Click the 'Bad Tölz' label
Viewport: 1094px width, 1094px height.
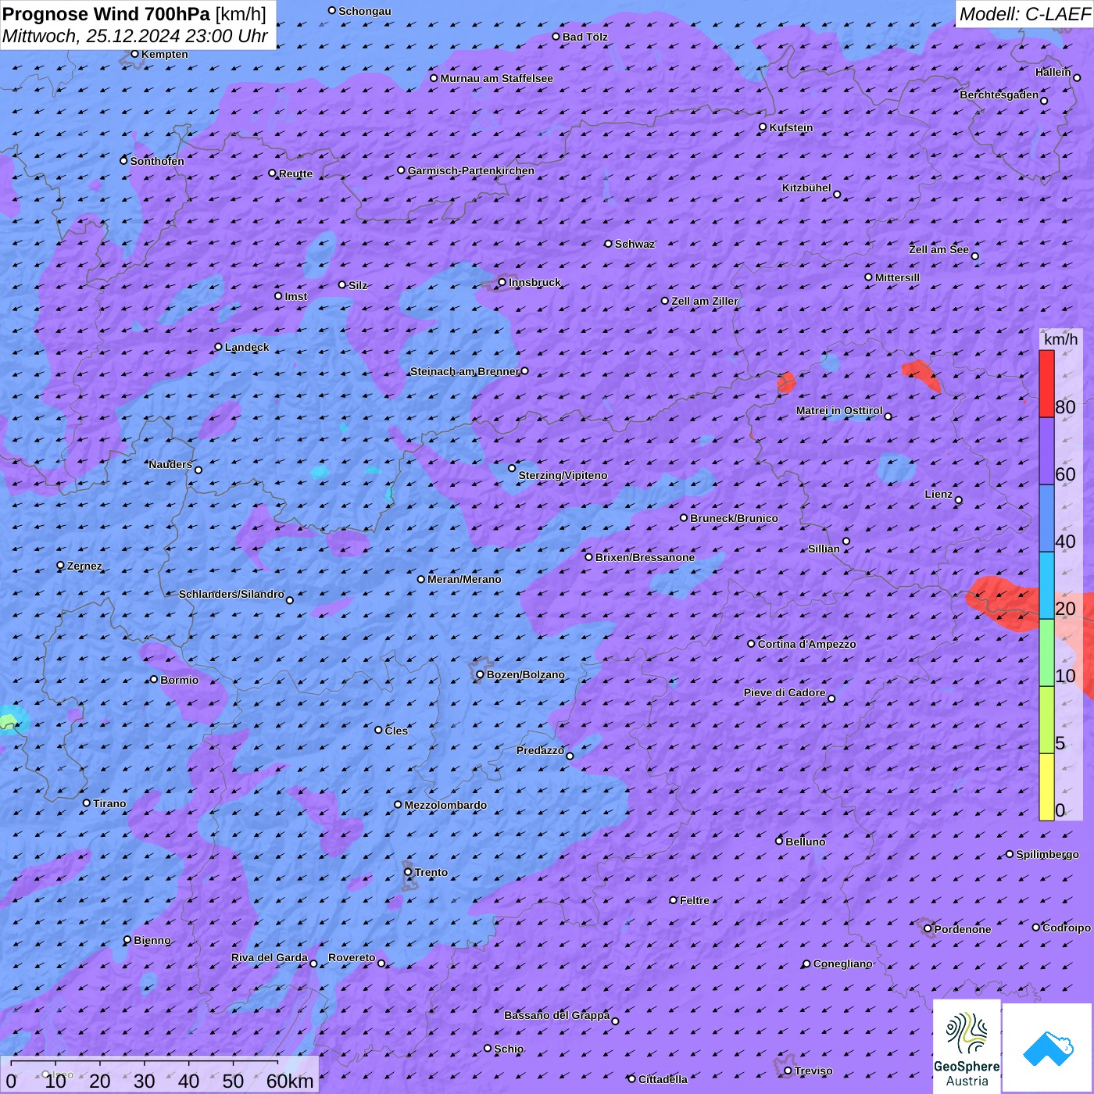585,37
